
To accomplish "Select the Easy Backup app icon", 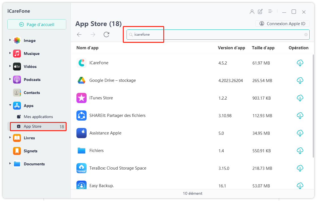I will [x=82, y=185].
